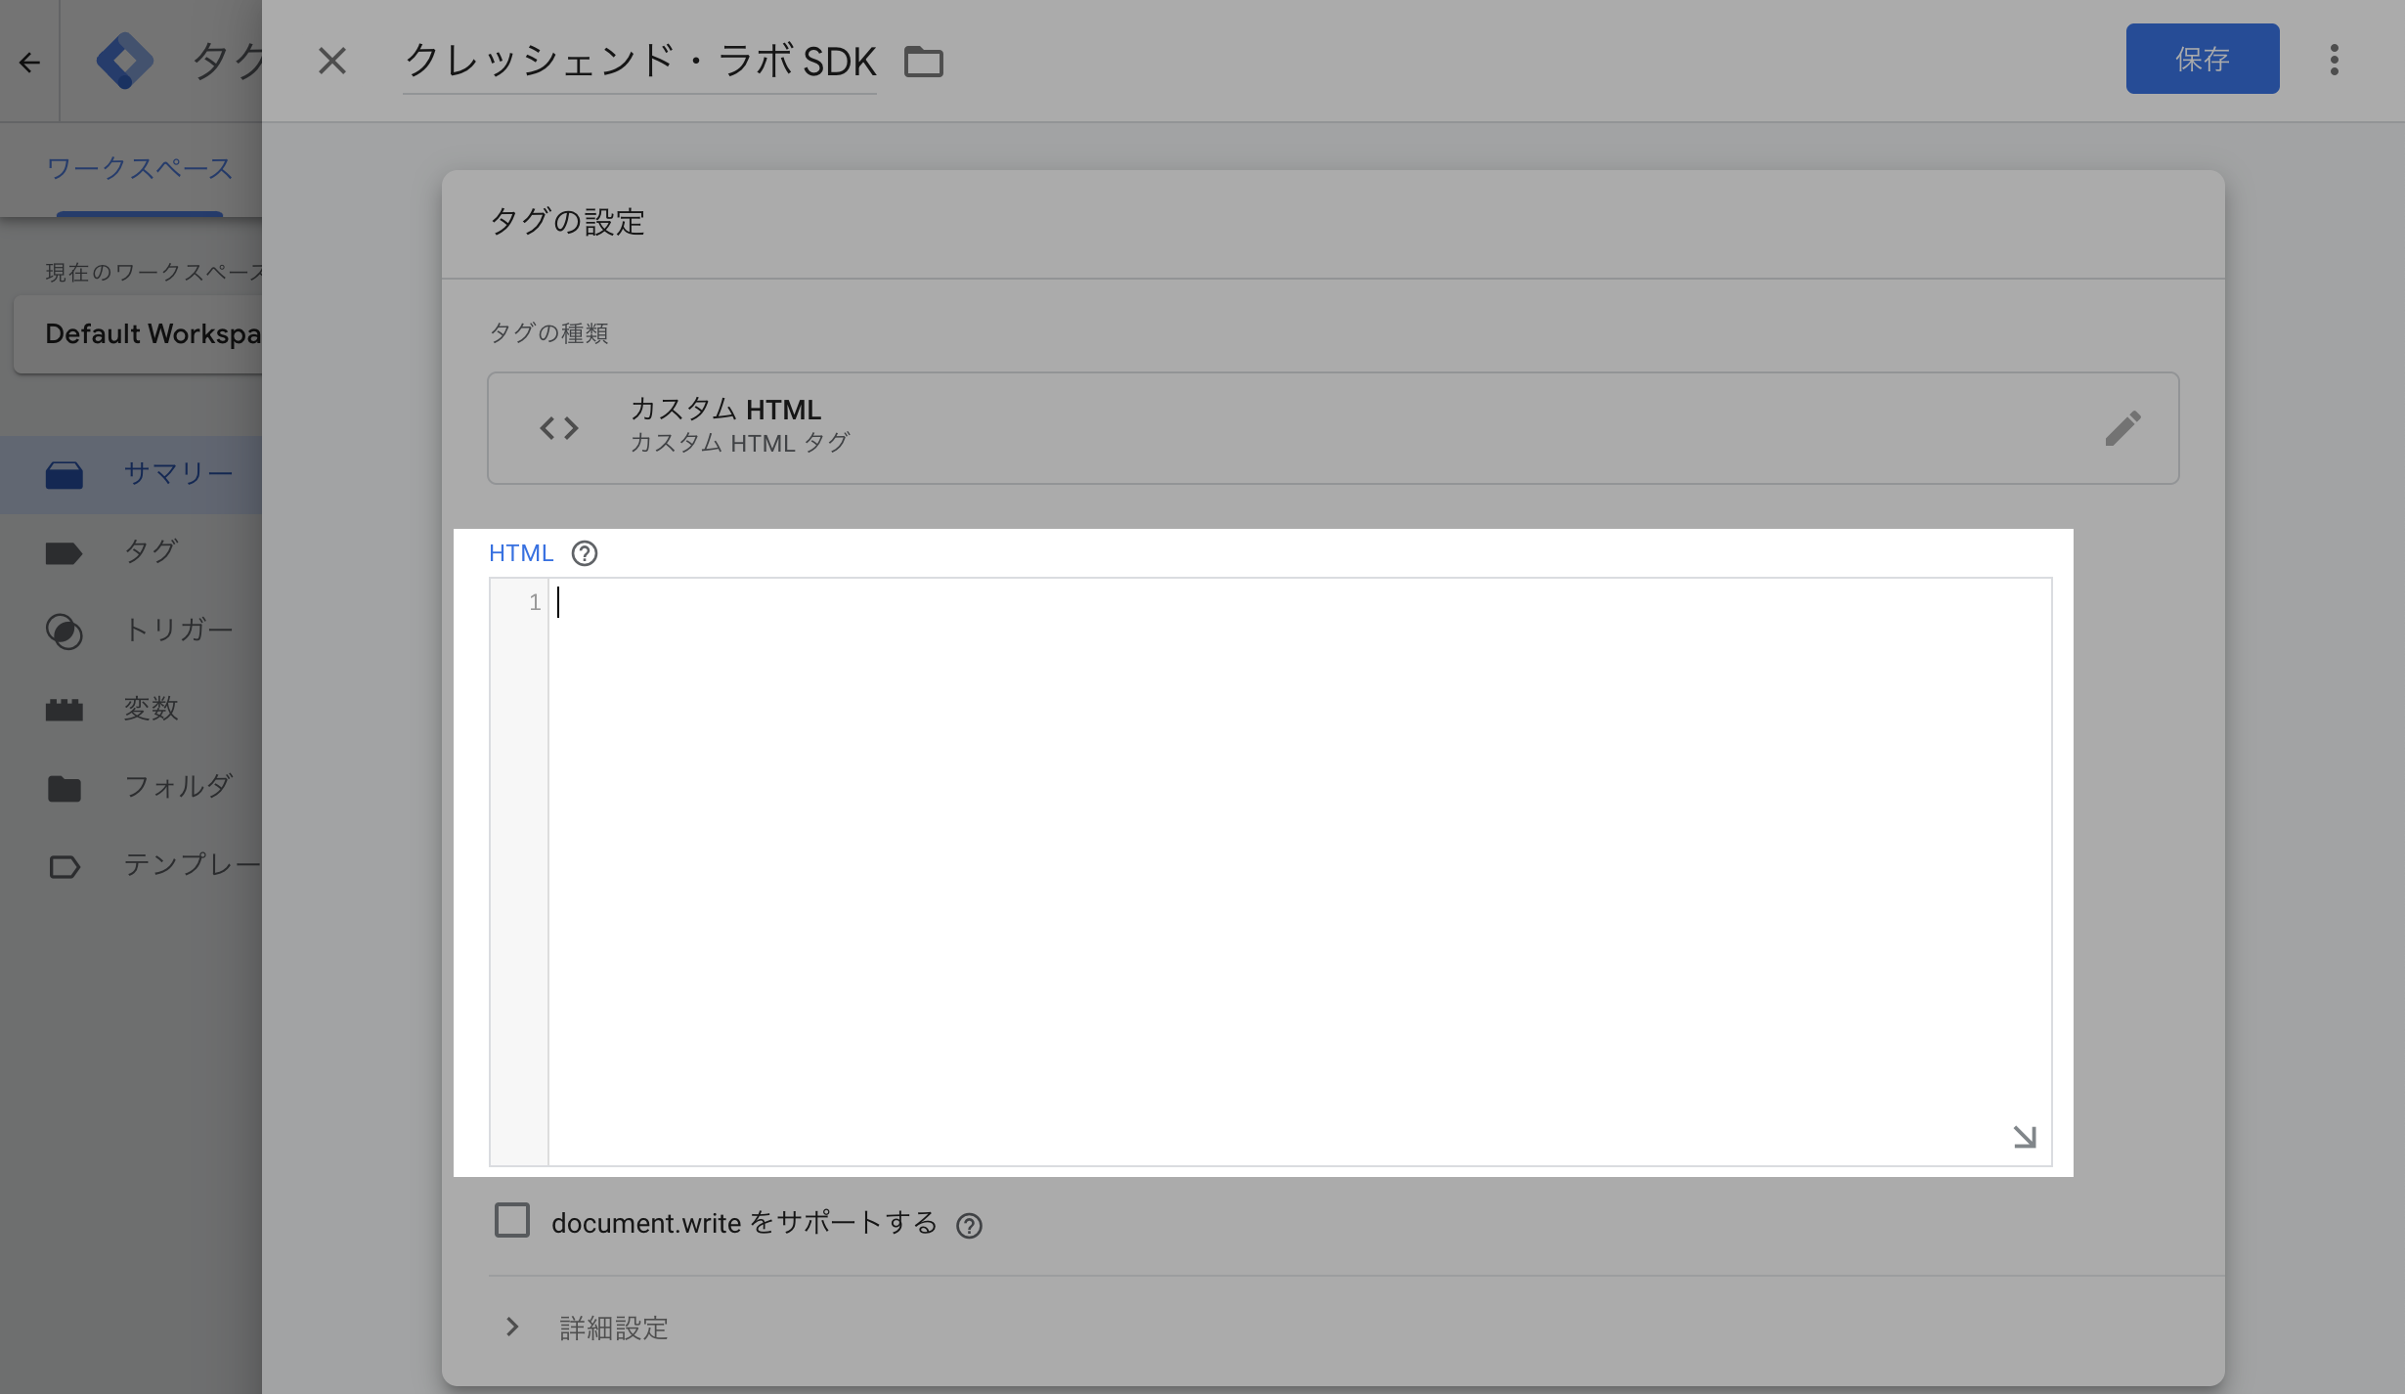Click the folder icon next to the tag name
The height and width of the screenshot is (1394, 2405).
[923, 62]
